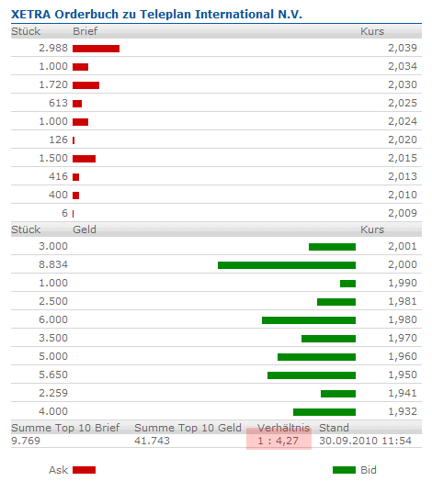The image size is (432, 481).
Task: Click the bid price 2,001
Action: [x=403, y=246]
